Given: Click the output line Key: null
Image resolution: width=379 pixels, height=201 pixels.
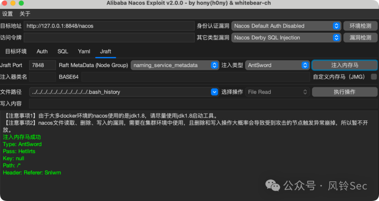Looking at the screenshot, I should (x=14, y=159).
